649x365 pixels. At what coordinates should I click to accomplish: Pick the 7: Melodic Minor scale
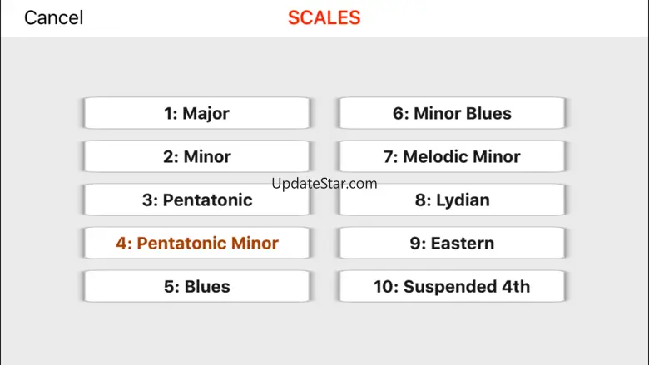click(452, 156)
